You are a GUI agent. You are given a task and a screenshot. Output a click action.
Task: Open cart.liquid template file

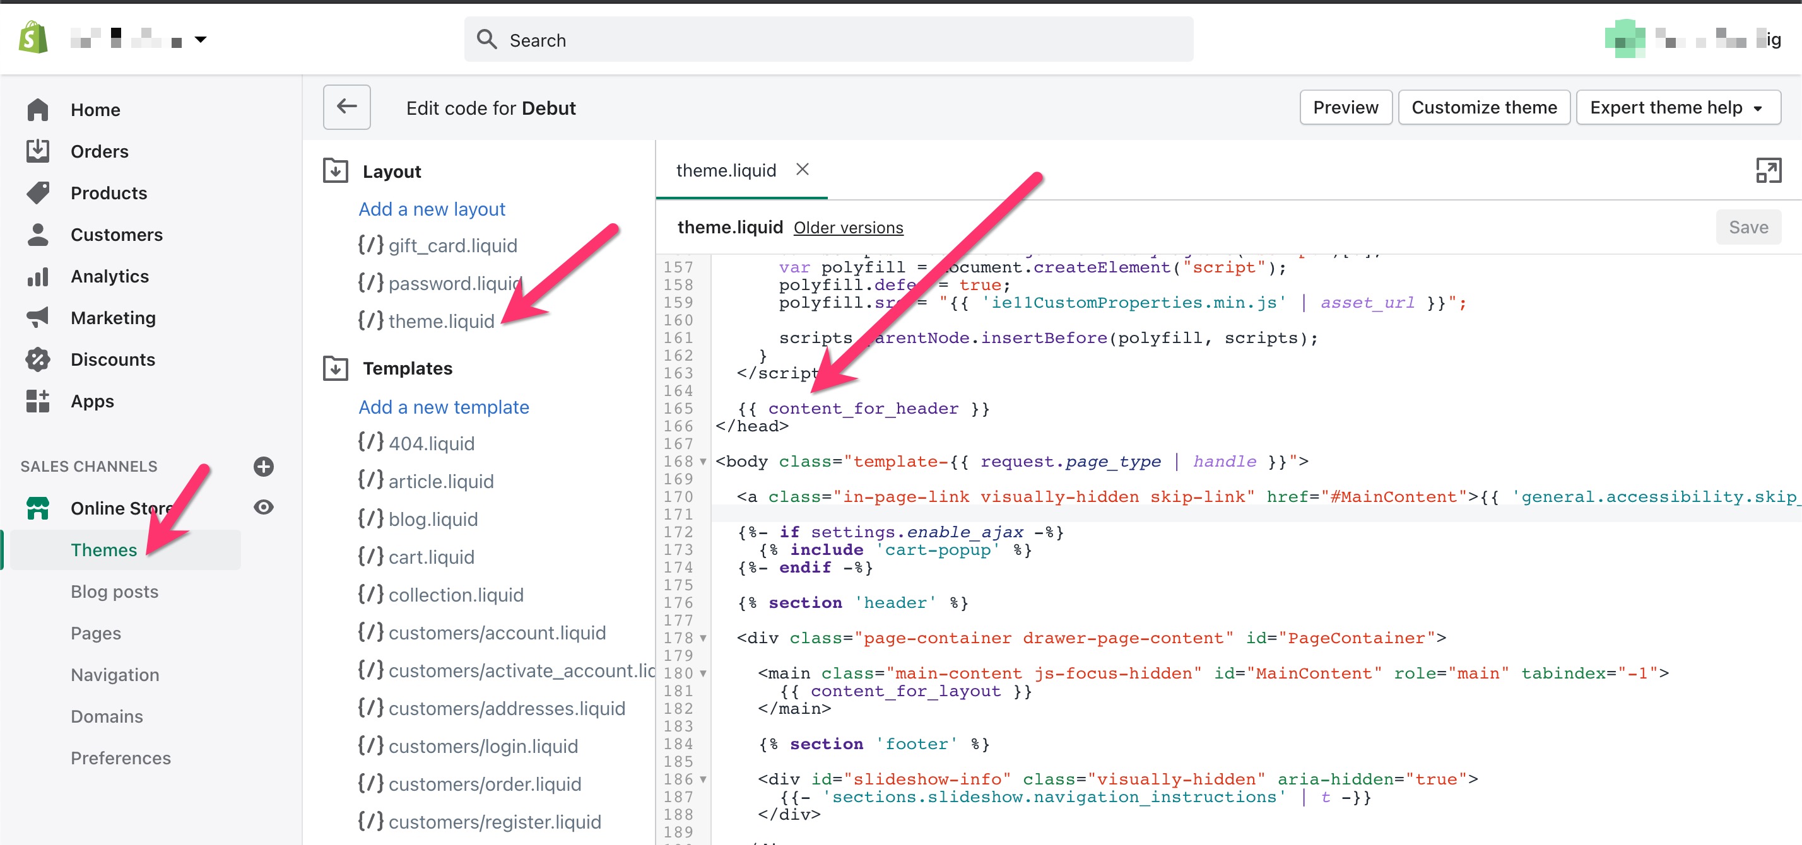pyautogui.click(x=431, y=557)
